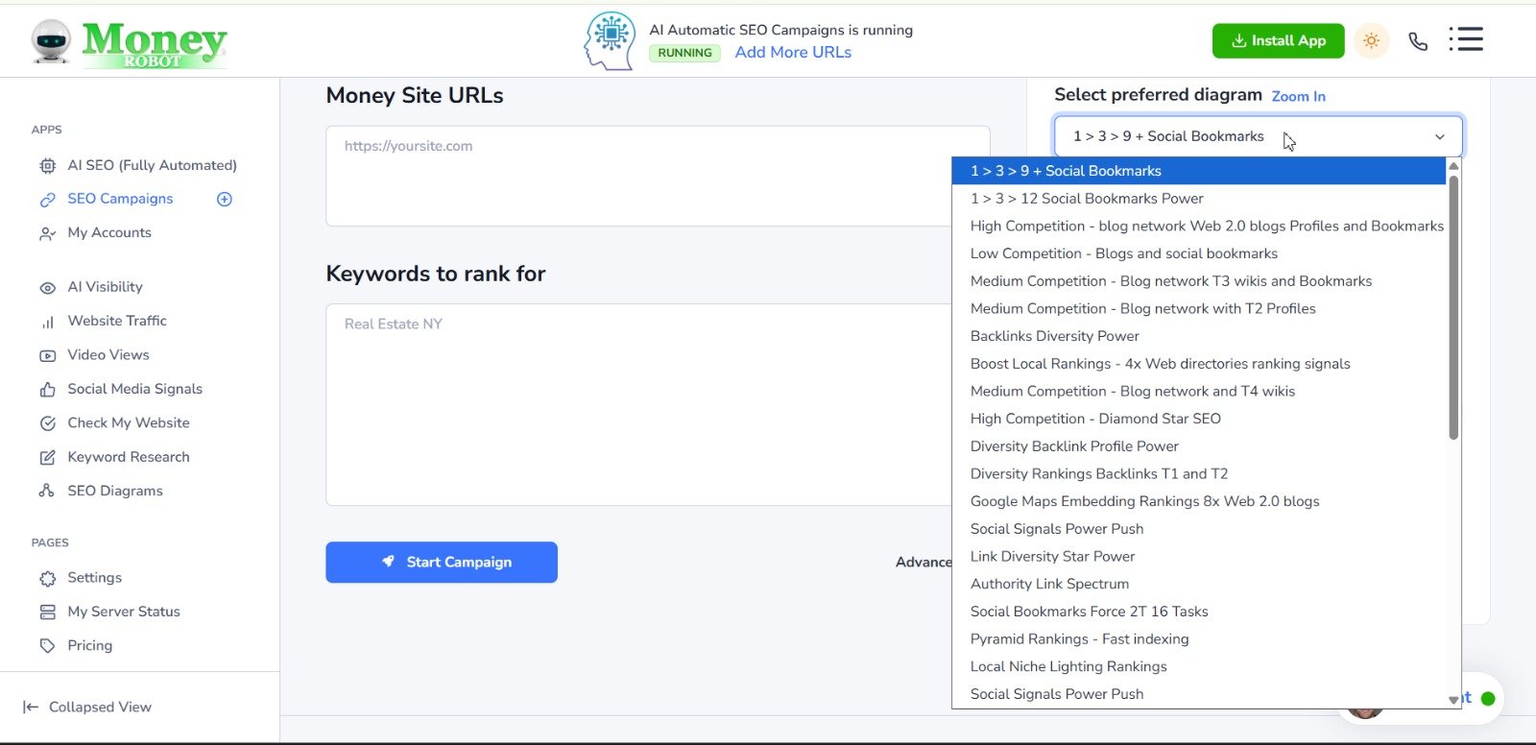
Task: Click the Settings gear icon
Action: [x=47, y=579]
